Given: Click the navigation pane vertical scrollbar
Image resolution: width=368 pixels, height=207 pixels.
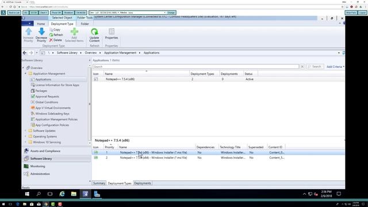Looking at the screenshot, I should (90, 103).
